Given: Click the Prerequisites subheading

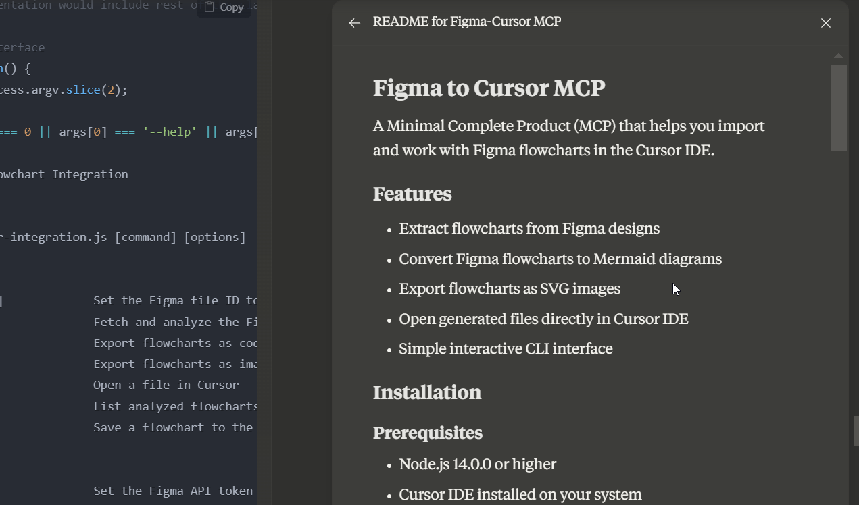Looking at the screenshot, I should (x=428, y=433).
